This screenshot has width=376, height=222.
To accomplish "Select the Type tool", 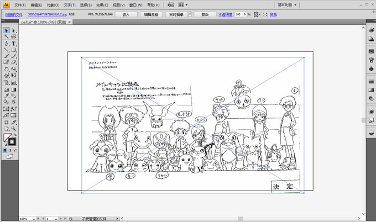I will [x=14, y=44].
